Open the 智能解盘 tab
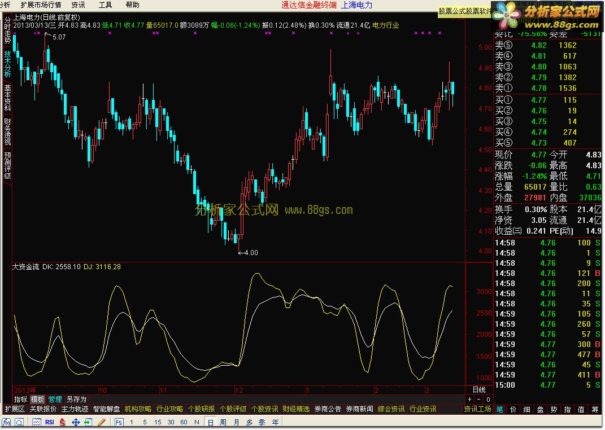This screenshot has height=430, width=605. pos(107,409)
